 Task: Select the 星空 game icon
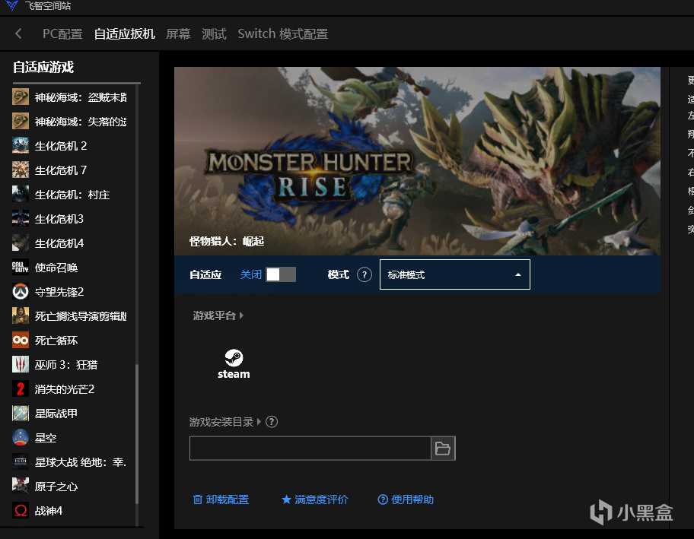click(21, 437)
